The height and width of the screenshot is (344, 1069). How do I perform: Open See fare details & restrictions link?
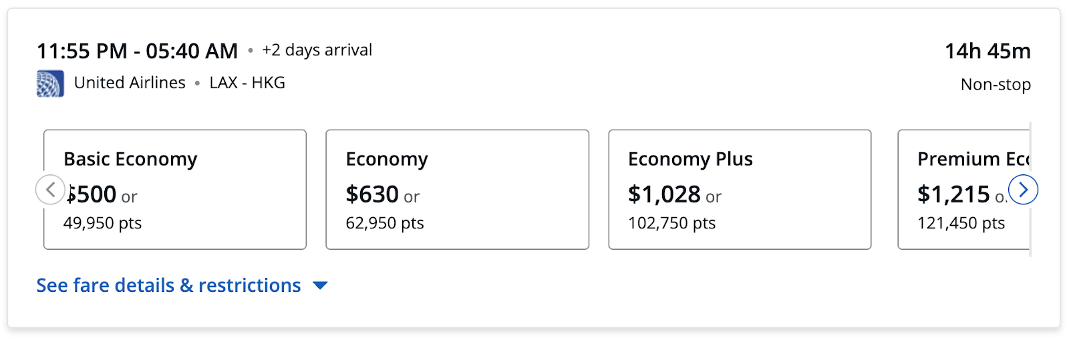pyautogui.click(x=168, y=285)
